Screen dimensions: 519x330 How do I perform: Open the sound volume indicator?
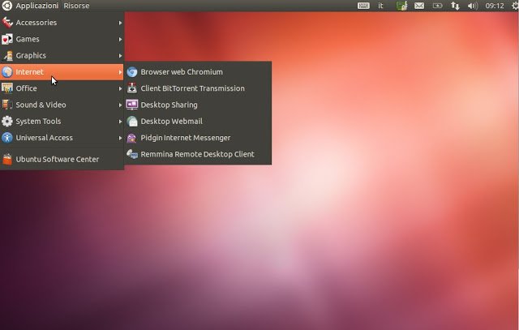pyautogui.click(x=472, y=6)
